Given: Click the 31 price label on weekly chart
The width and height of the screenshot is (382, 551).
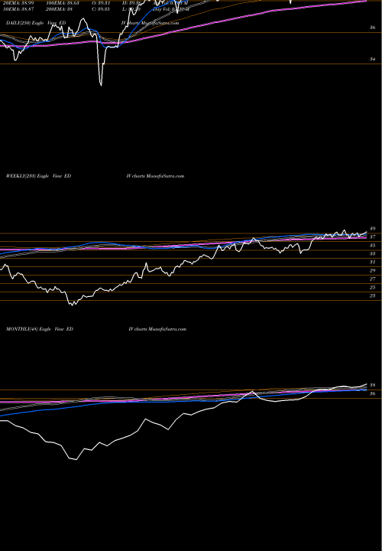Looking at the screenshot, I should (373, 262).
